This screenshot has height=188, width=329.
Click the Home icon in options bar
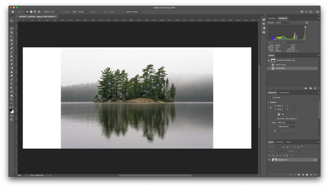[13, 11]
